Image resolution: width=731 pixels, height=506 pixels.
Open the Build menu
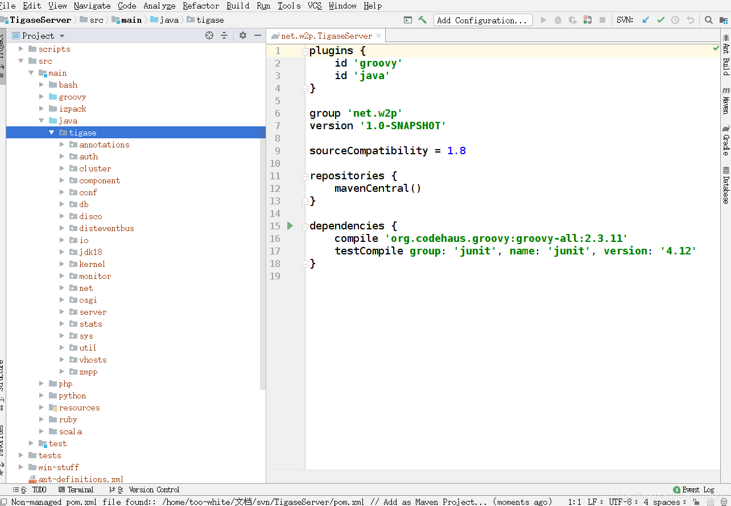pos(238,6)
